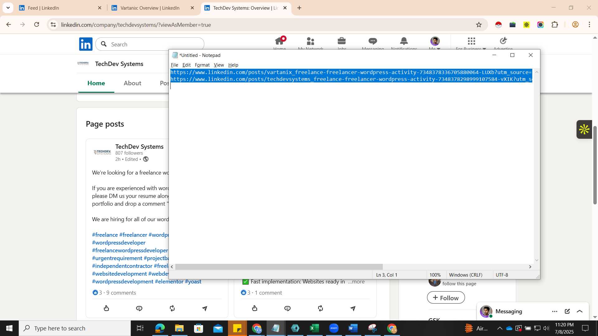Viewport: 598px width, 336px height.
Task: Compose a new message in Messaging panel
Action: (567, 311)
